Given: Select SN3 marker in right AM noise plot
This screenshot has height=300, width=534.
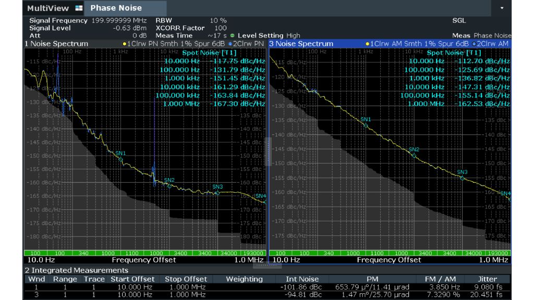Looking at the screenshot, I should tap(462, 178).
